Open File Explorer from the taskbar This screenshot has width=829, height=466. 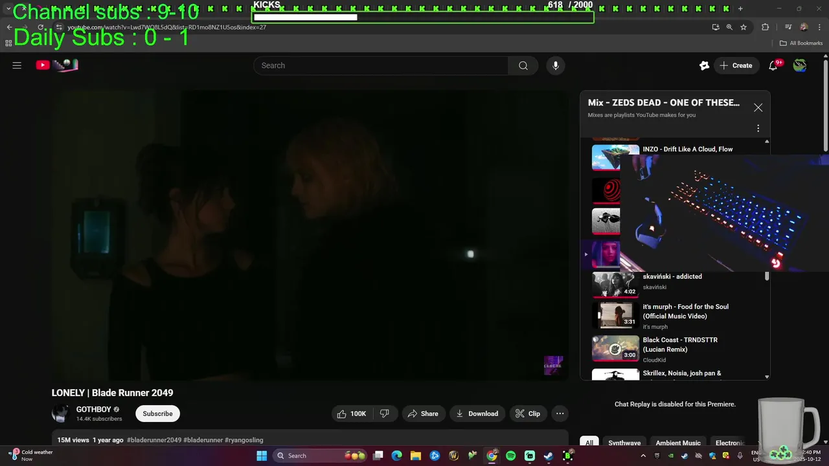tap(416, 456)
